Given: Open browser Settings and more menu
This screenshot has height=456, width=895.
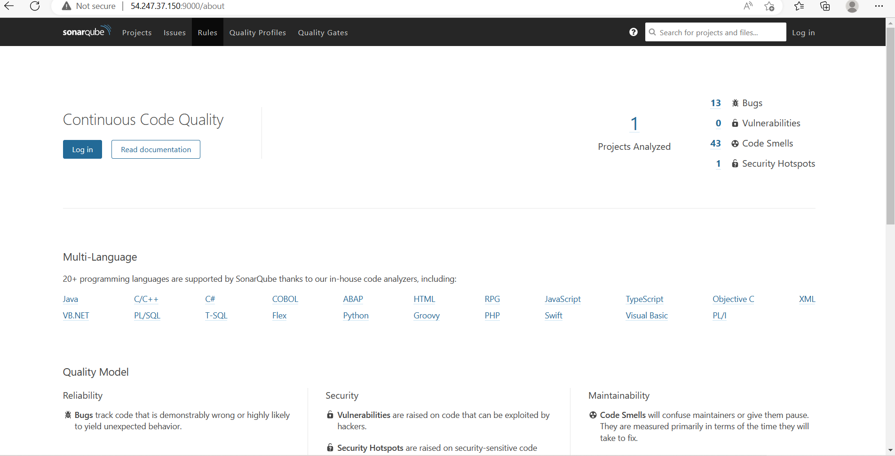Looking at the screenshot, I should coord(879,6).
